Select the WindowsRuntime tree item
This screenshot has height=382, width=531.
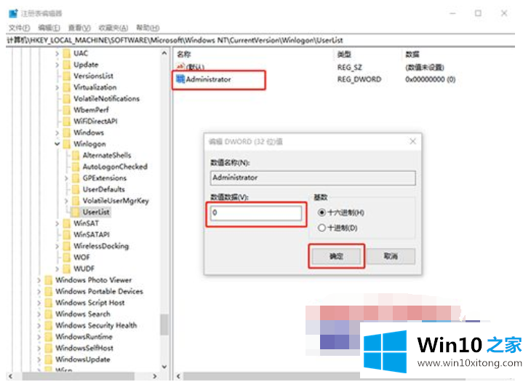click(84, 337)
